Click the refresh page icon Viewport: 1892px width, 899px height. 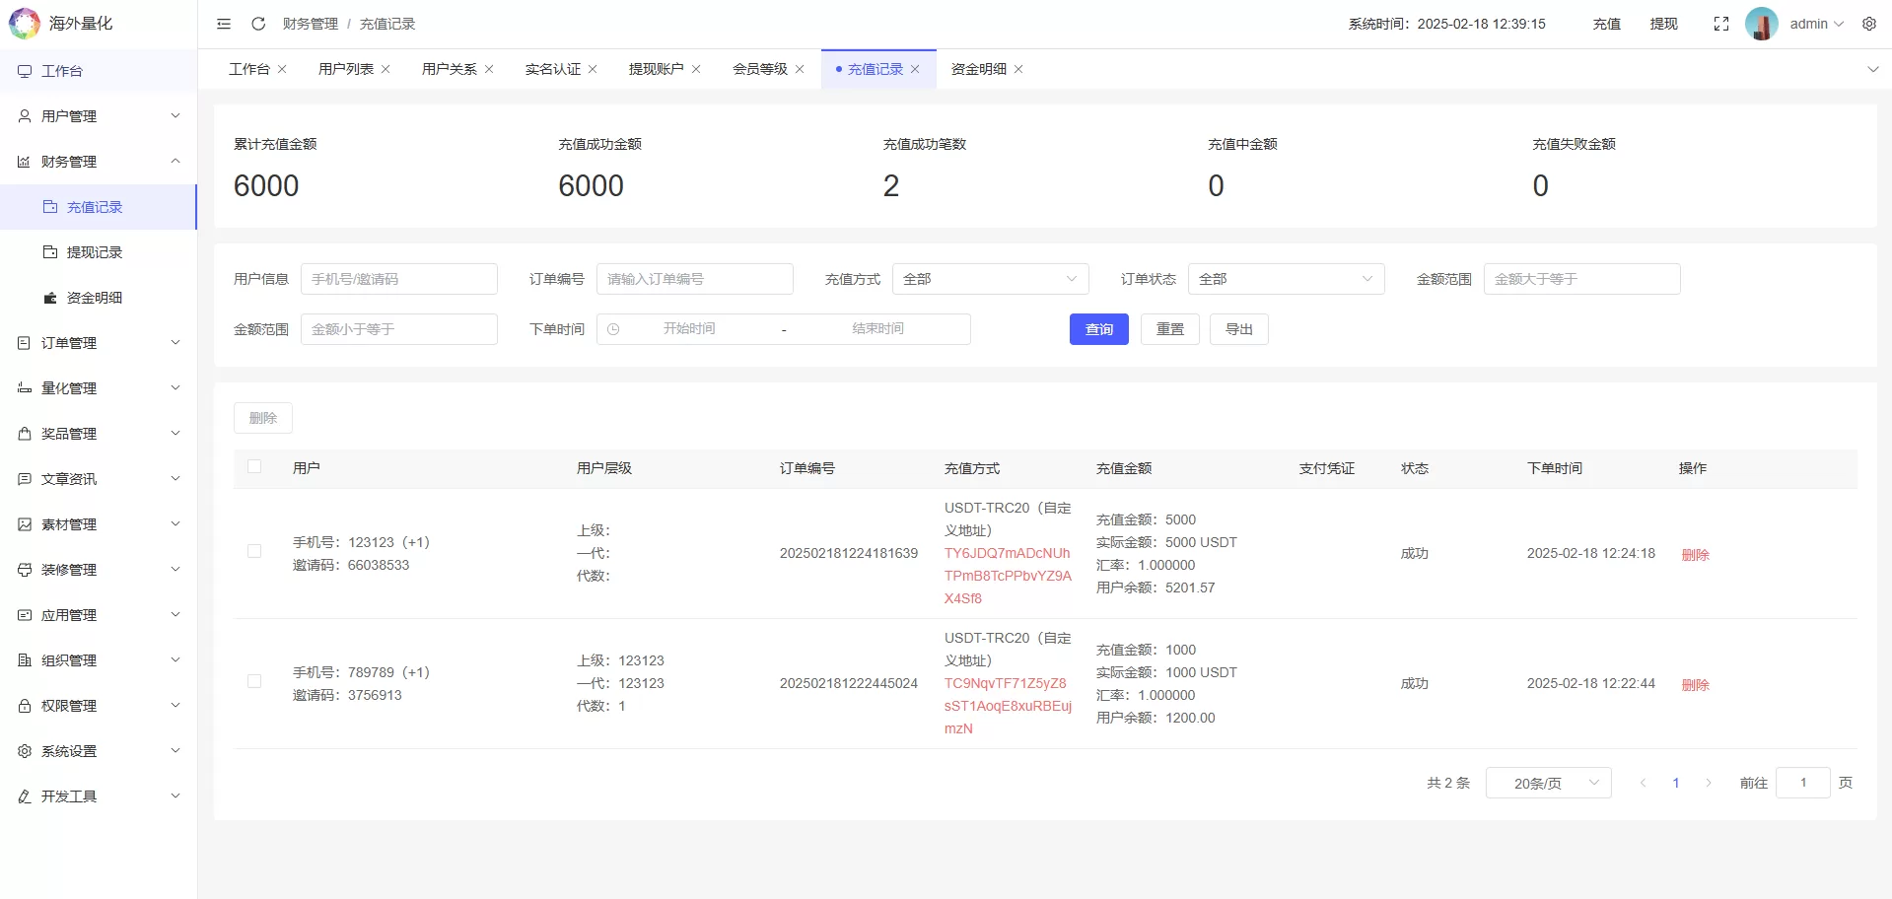[258, 24]
